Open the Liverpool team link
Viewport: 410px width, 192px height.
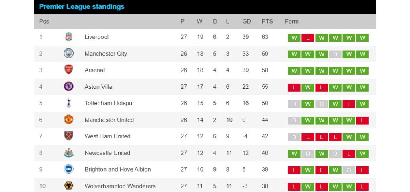(x=96, y=37)
